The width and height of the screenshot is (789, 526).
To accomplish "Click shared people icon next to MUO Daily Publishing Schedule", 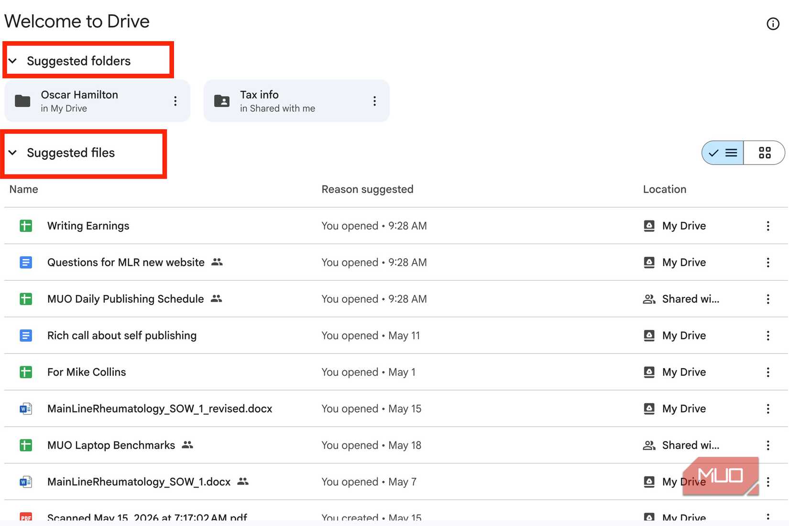I will (x=217, y=298).
